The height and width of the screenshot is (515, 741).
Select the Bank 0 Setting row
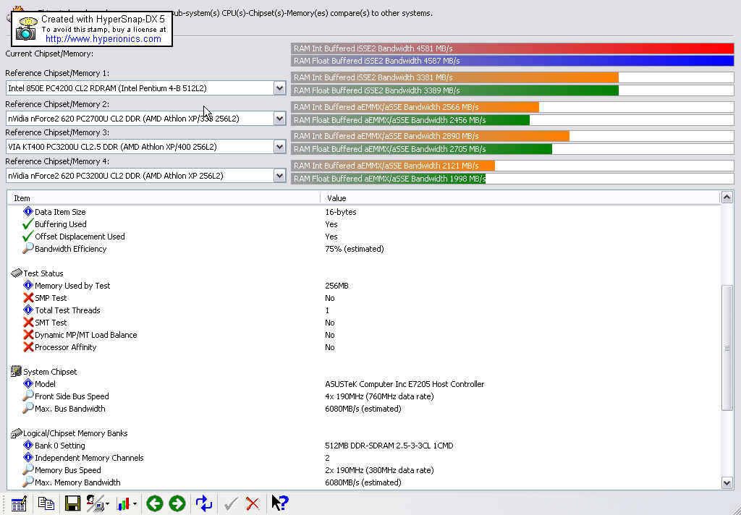[x=364, y=446]
